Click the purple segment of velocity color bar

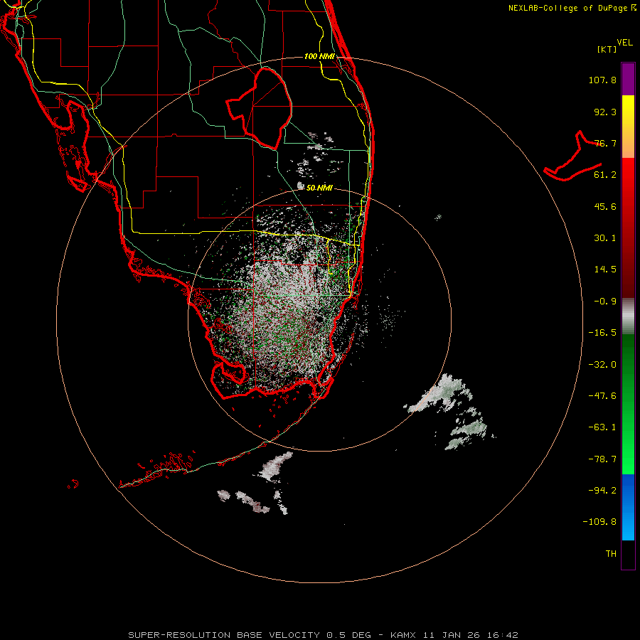[628, 79]
